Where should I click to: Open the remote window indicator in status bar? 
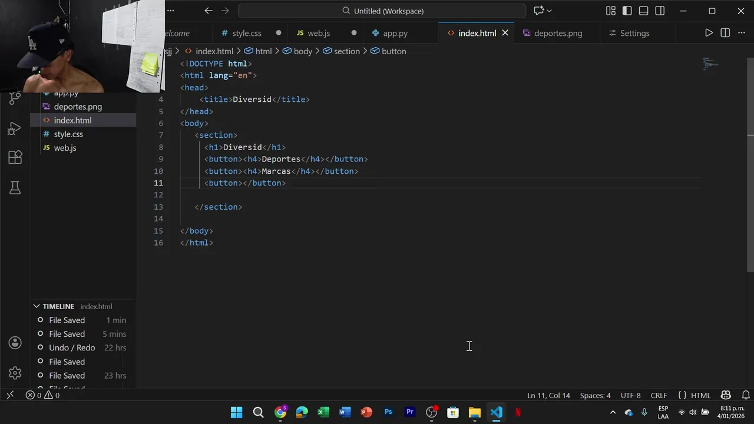(x=10, y=395)
